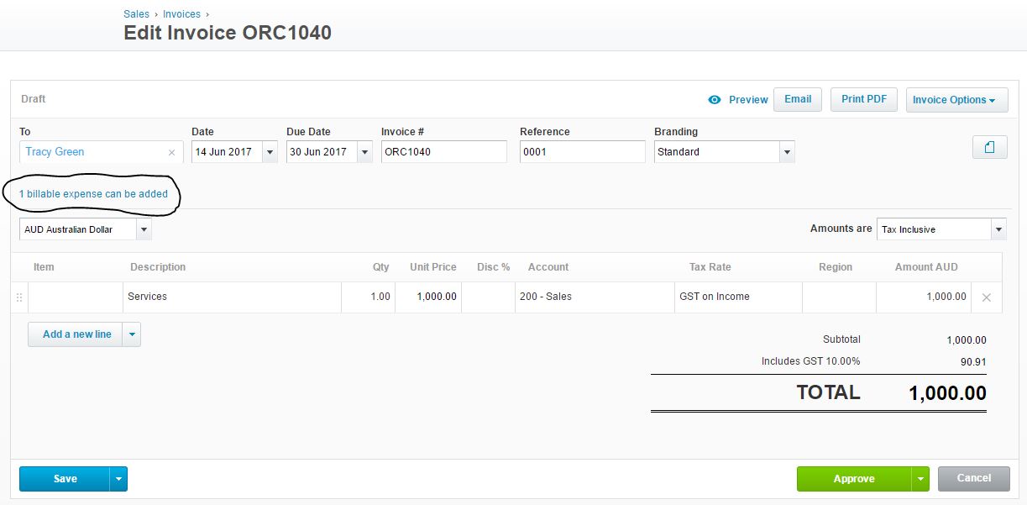Clear Tracy Green from the To field
The height and width of the screenshot is (505, 1027).
coord(171,152)
